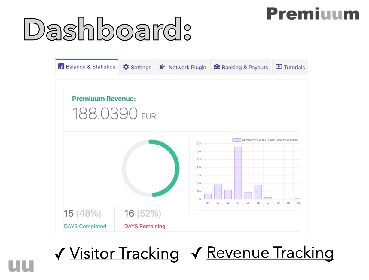369x280 pixels.
Task: Switch to the Settings tab
Action: [x=137, y=67]
